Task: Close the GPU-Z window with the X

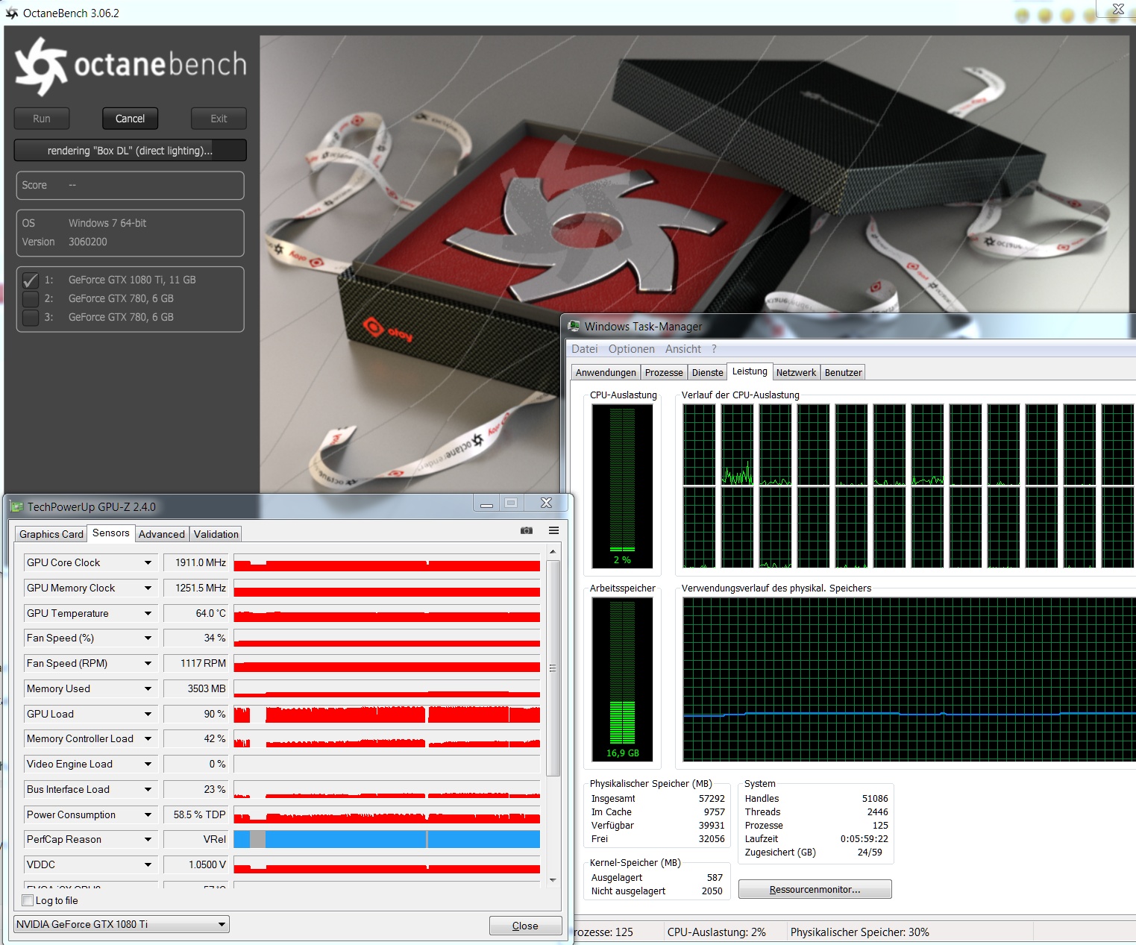Action: pos(546,503)
